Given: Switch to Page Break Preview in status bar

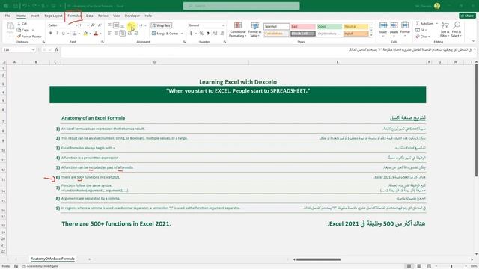Looking at the screenshot, I should (429, 266).
